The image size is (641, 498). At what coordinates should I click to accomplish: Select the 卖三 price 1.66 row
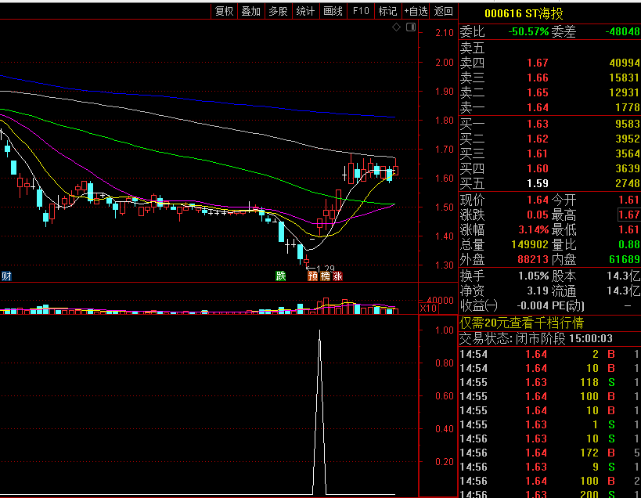(x=550, y=78)
